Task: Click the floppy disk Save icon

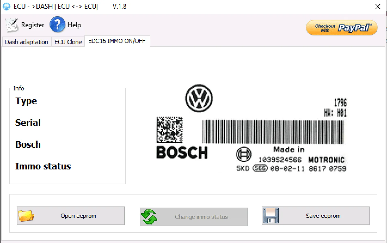Action: 271,216
